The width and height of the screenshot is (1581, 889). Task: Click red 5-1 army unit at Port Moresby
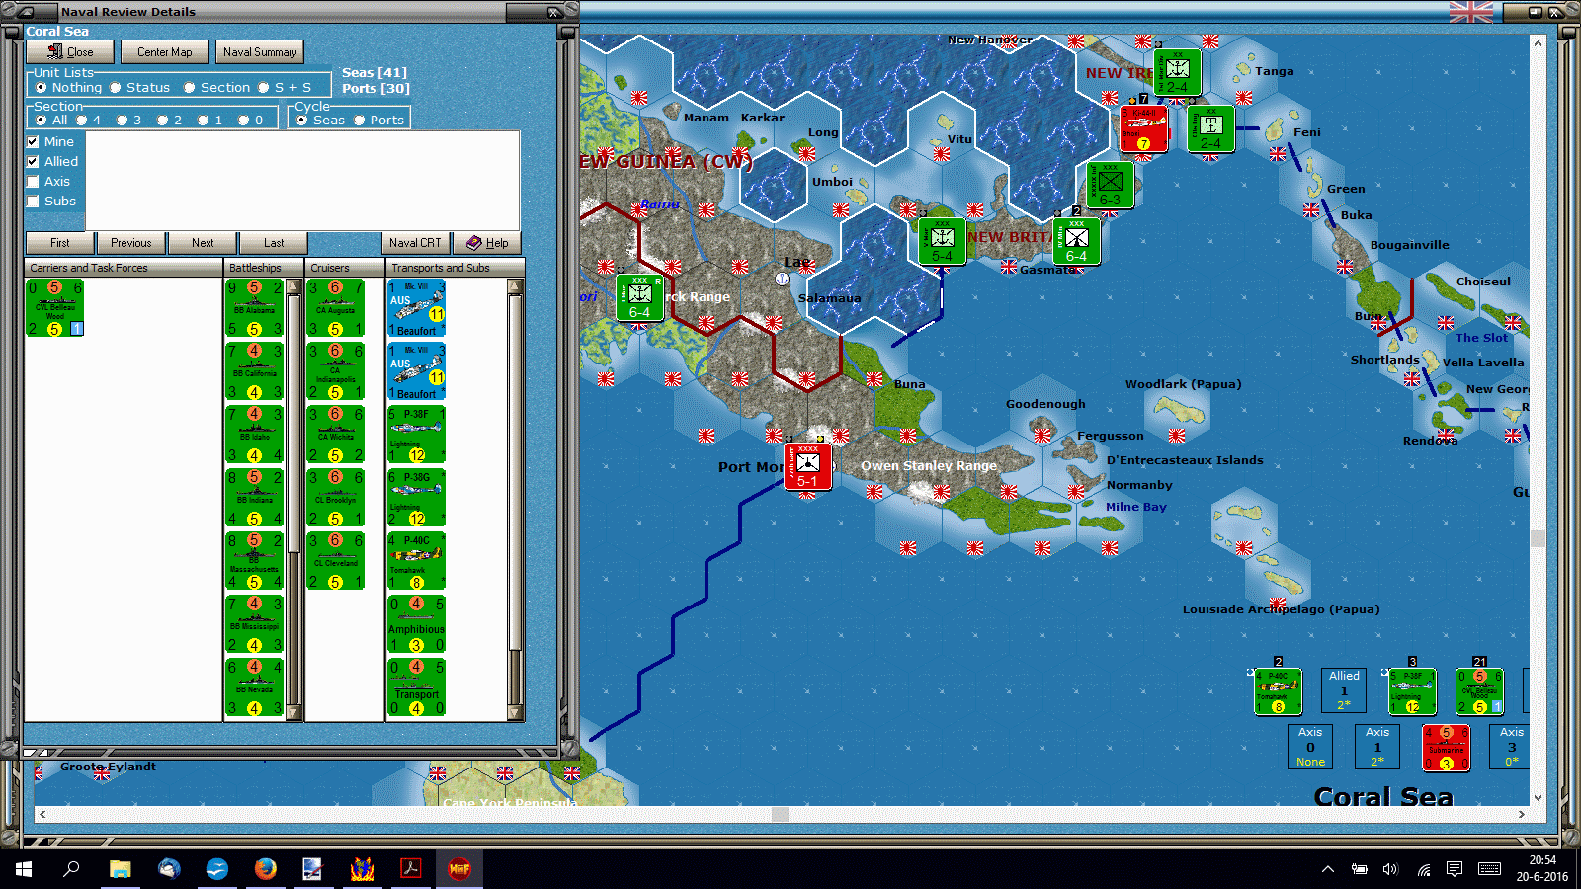807,466
